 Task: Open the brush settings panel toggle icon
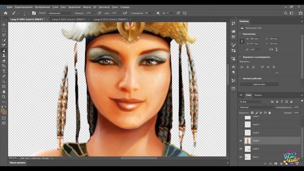tap(34, 13)
